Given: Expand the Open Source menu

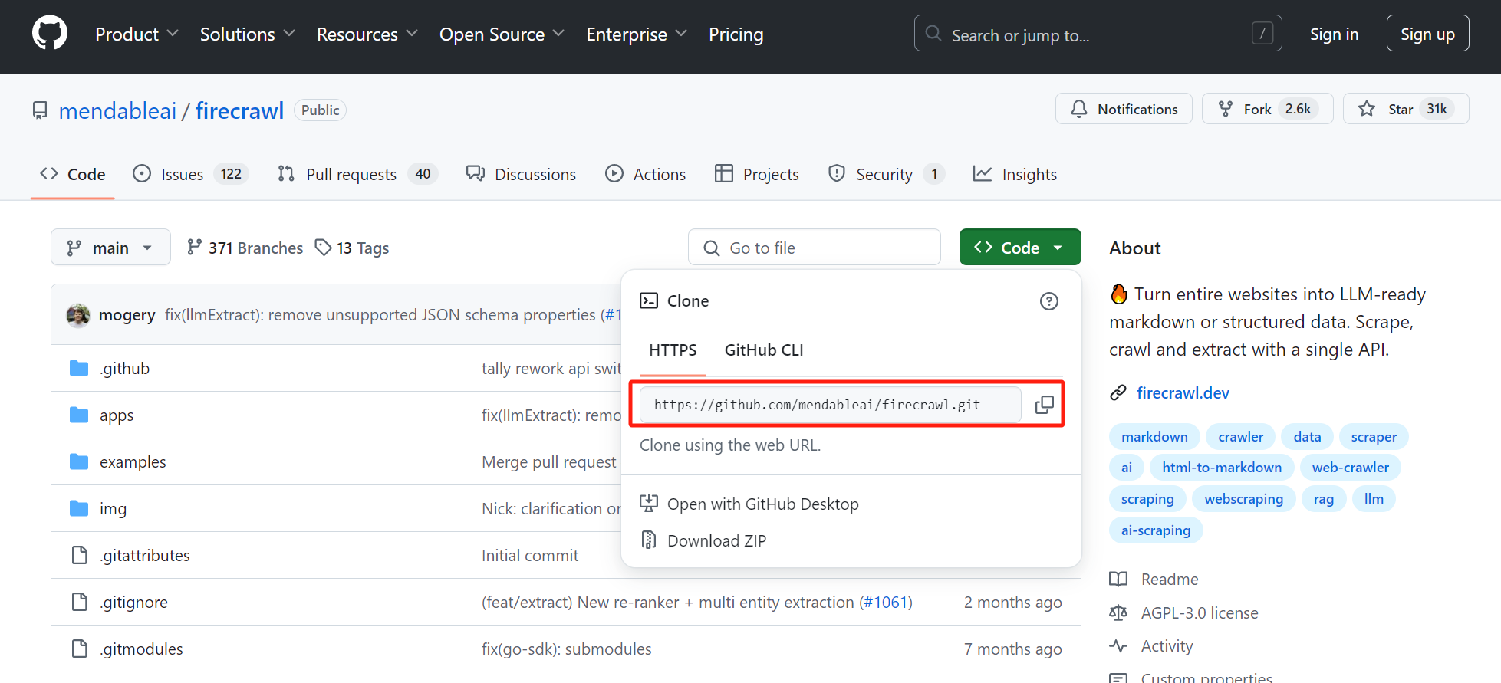Looking at the screenshot, I should tap(502, 34).
